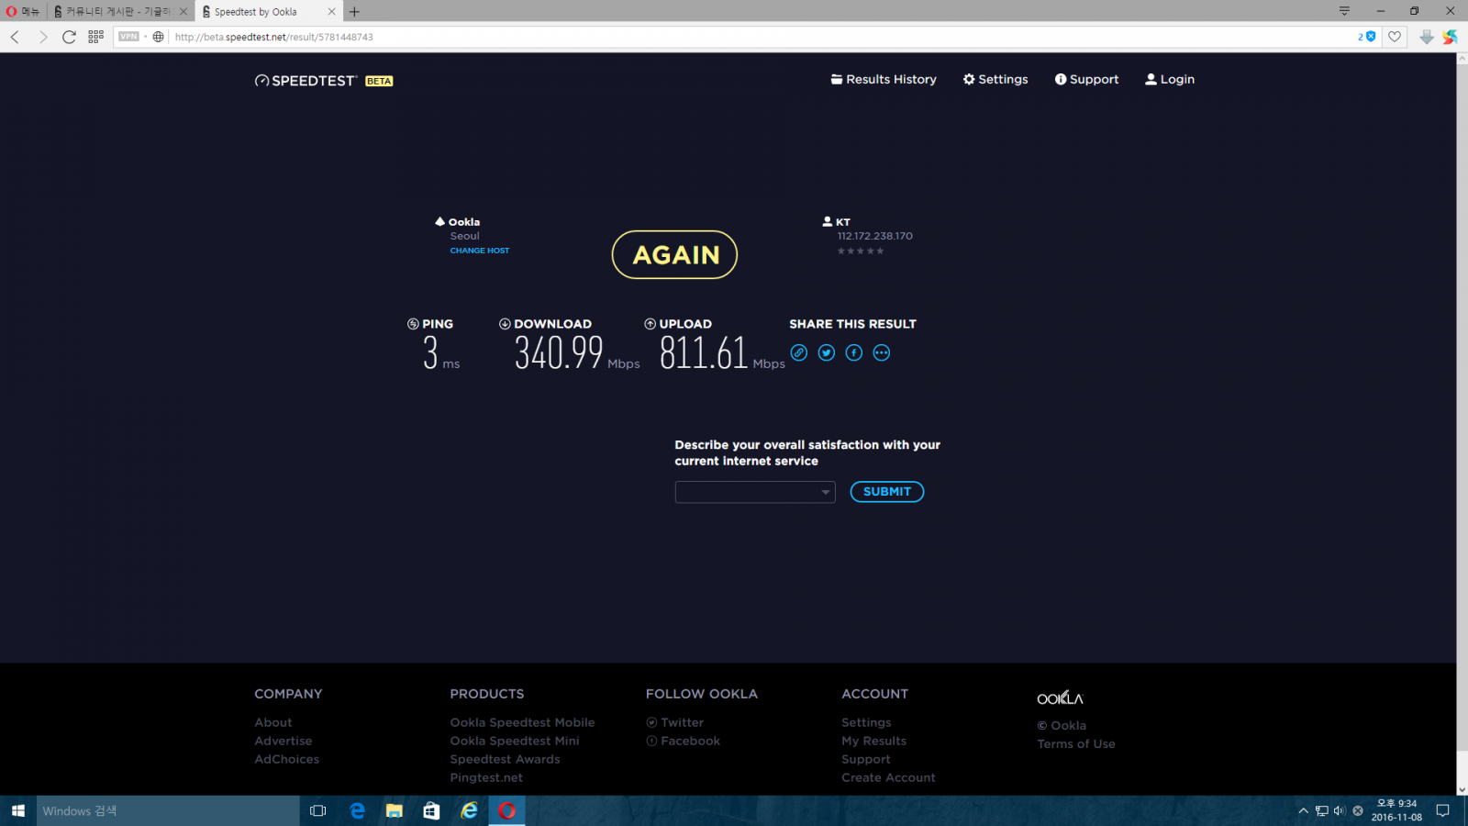Open more sharing options ellipsis icon
This screenshot has width=1468, height=826.
click(882, 353)
